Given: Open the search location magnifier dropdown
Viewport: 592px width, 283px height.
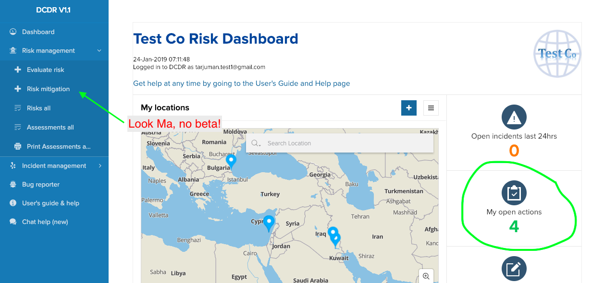Looking at the screenshot, I should coord(256,143).
